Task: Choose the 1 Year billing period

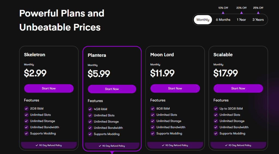Action: coord(241,20)
